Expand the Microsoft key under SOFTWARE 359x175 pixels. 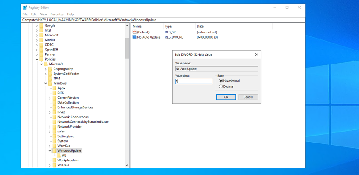[x=37, y=35]
